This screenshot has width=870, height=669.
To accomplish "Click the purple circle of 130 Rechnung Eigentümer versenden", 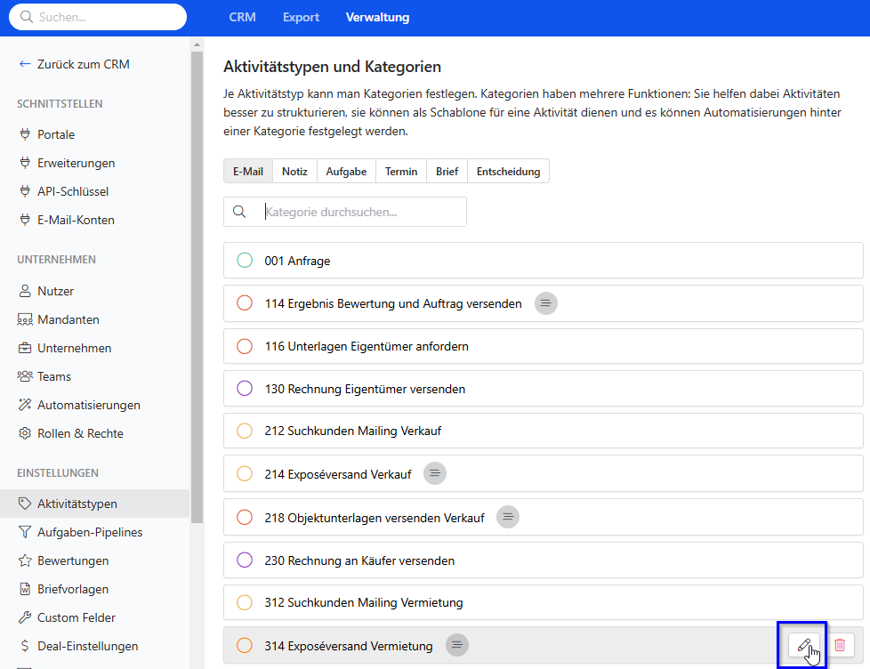I will pyautogui.click(x=245, y=388).
